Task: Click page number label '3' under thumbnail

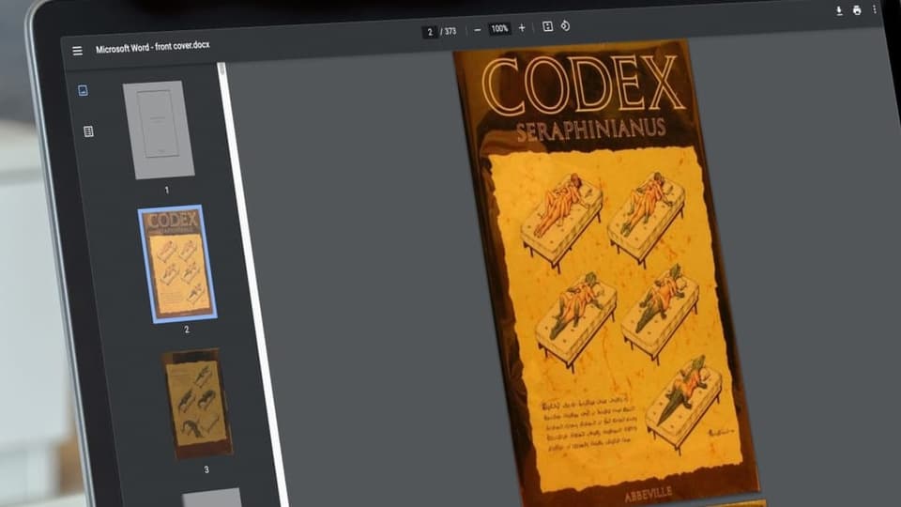Action: (x=206, y=469)
